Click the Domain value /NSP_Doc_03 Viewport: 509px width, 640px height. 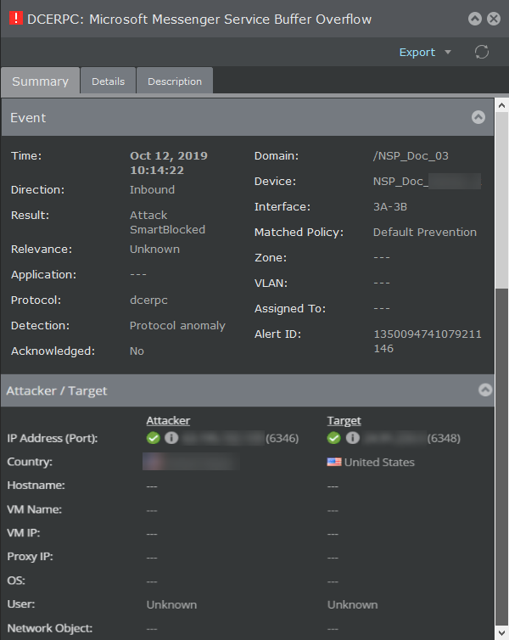click(x=411, y=156)
